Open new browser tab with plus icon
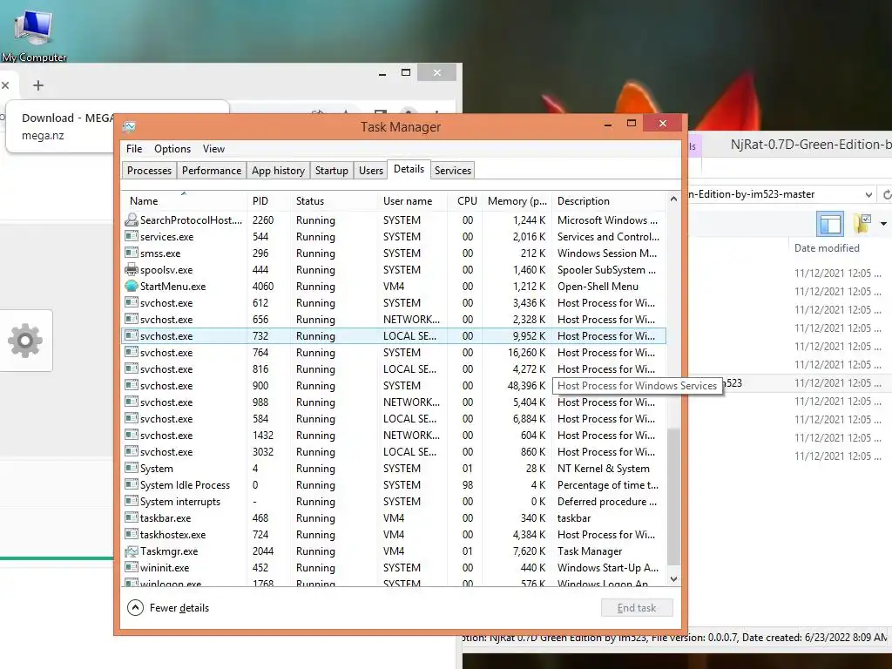Image resolution: width=892 pixels, height=669 pixels. (x=38, y=85)
